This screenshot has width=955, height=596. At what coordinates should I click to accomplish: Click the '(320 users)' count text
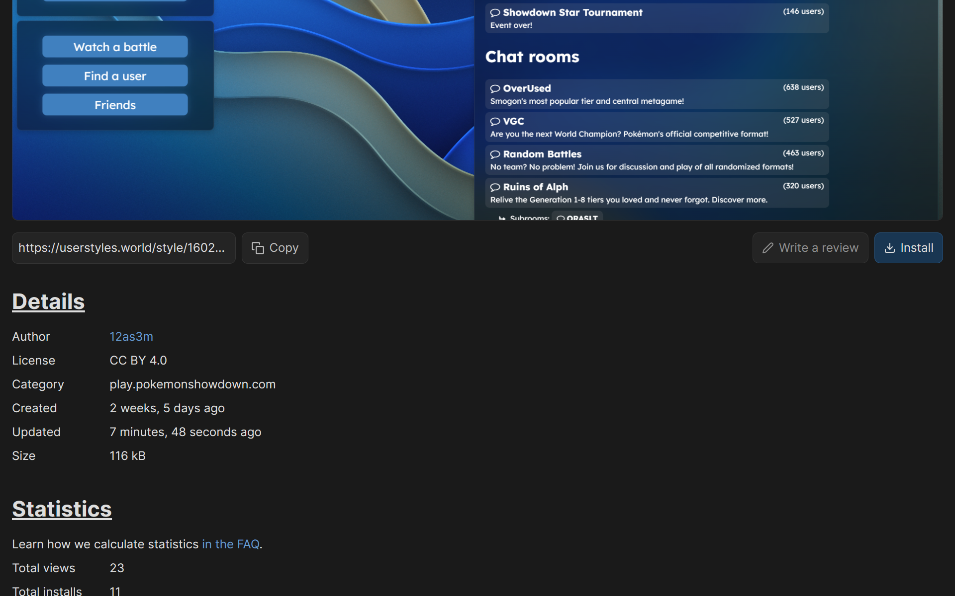tap(803, 186)
